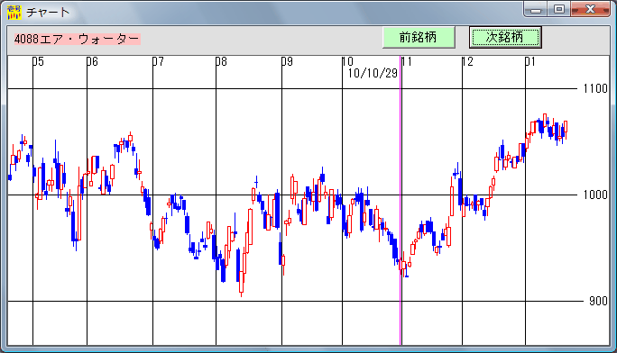The image size is (617, 353).
Task: Click the 07 month label on the chart
Action: 158,61
